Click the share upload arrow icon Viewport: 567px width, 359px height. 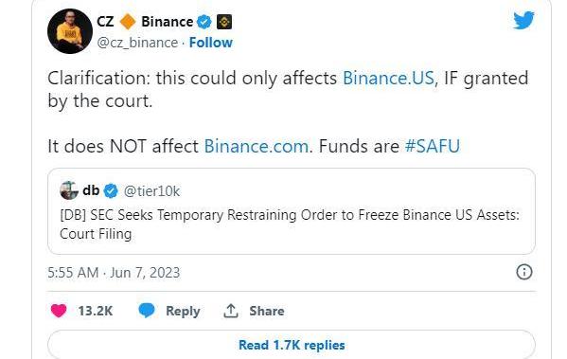tap(231, 311)
